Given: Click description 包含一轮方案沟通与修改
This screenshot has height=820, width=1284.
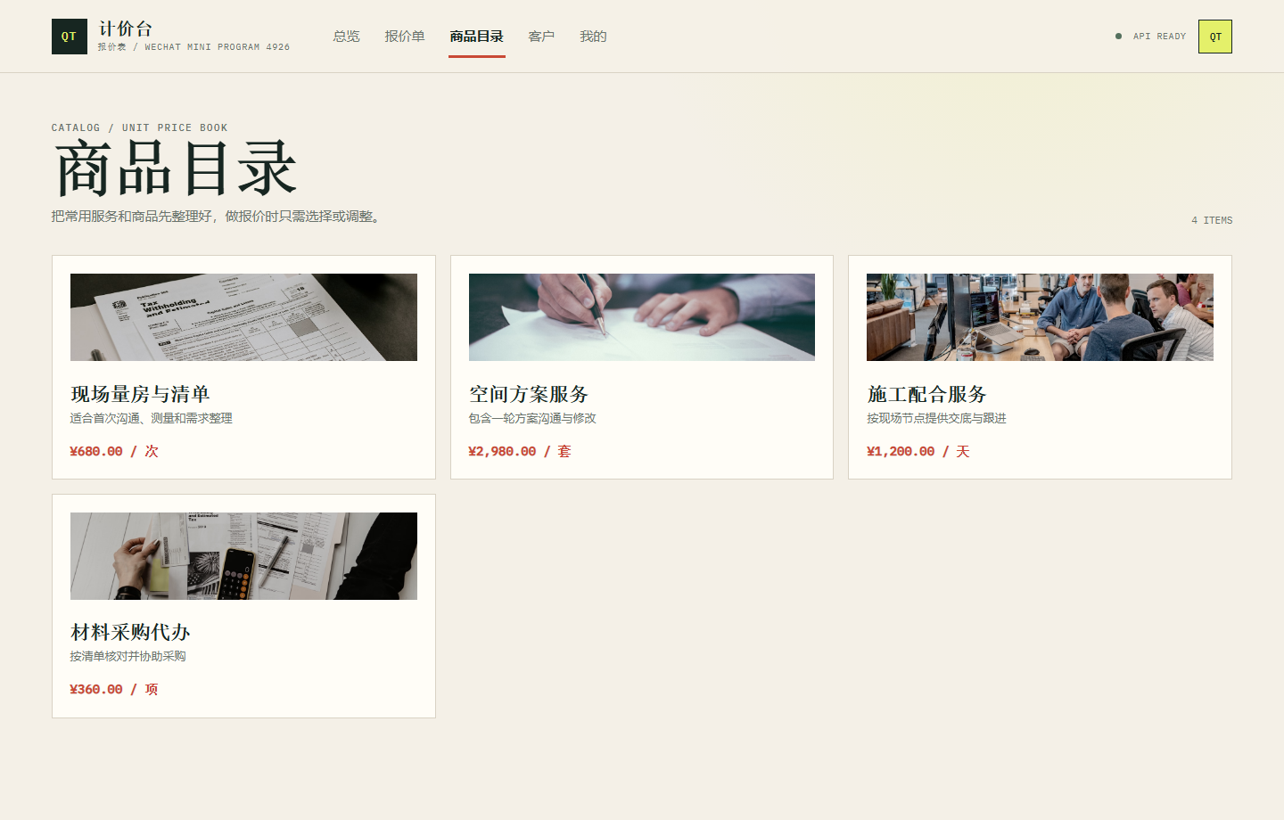Looking at the screenshot, I should (532, 418).
